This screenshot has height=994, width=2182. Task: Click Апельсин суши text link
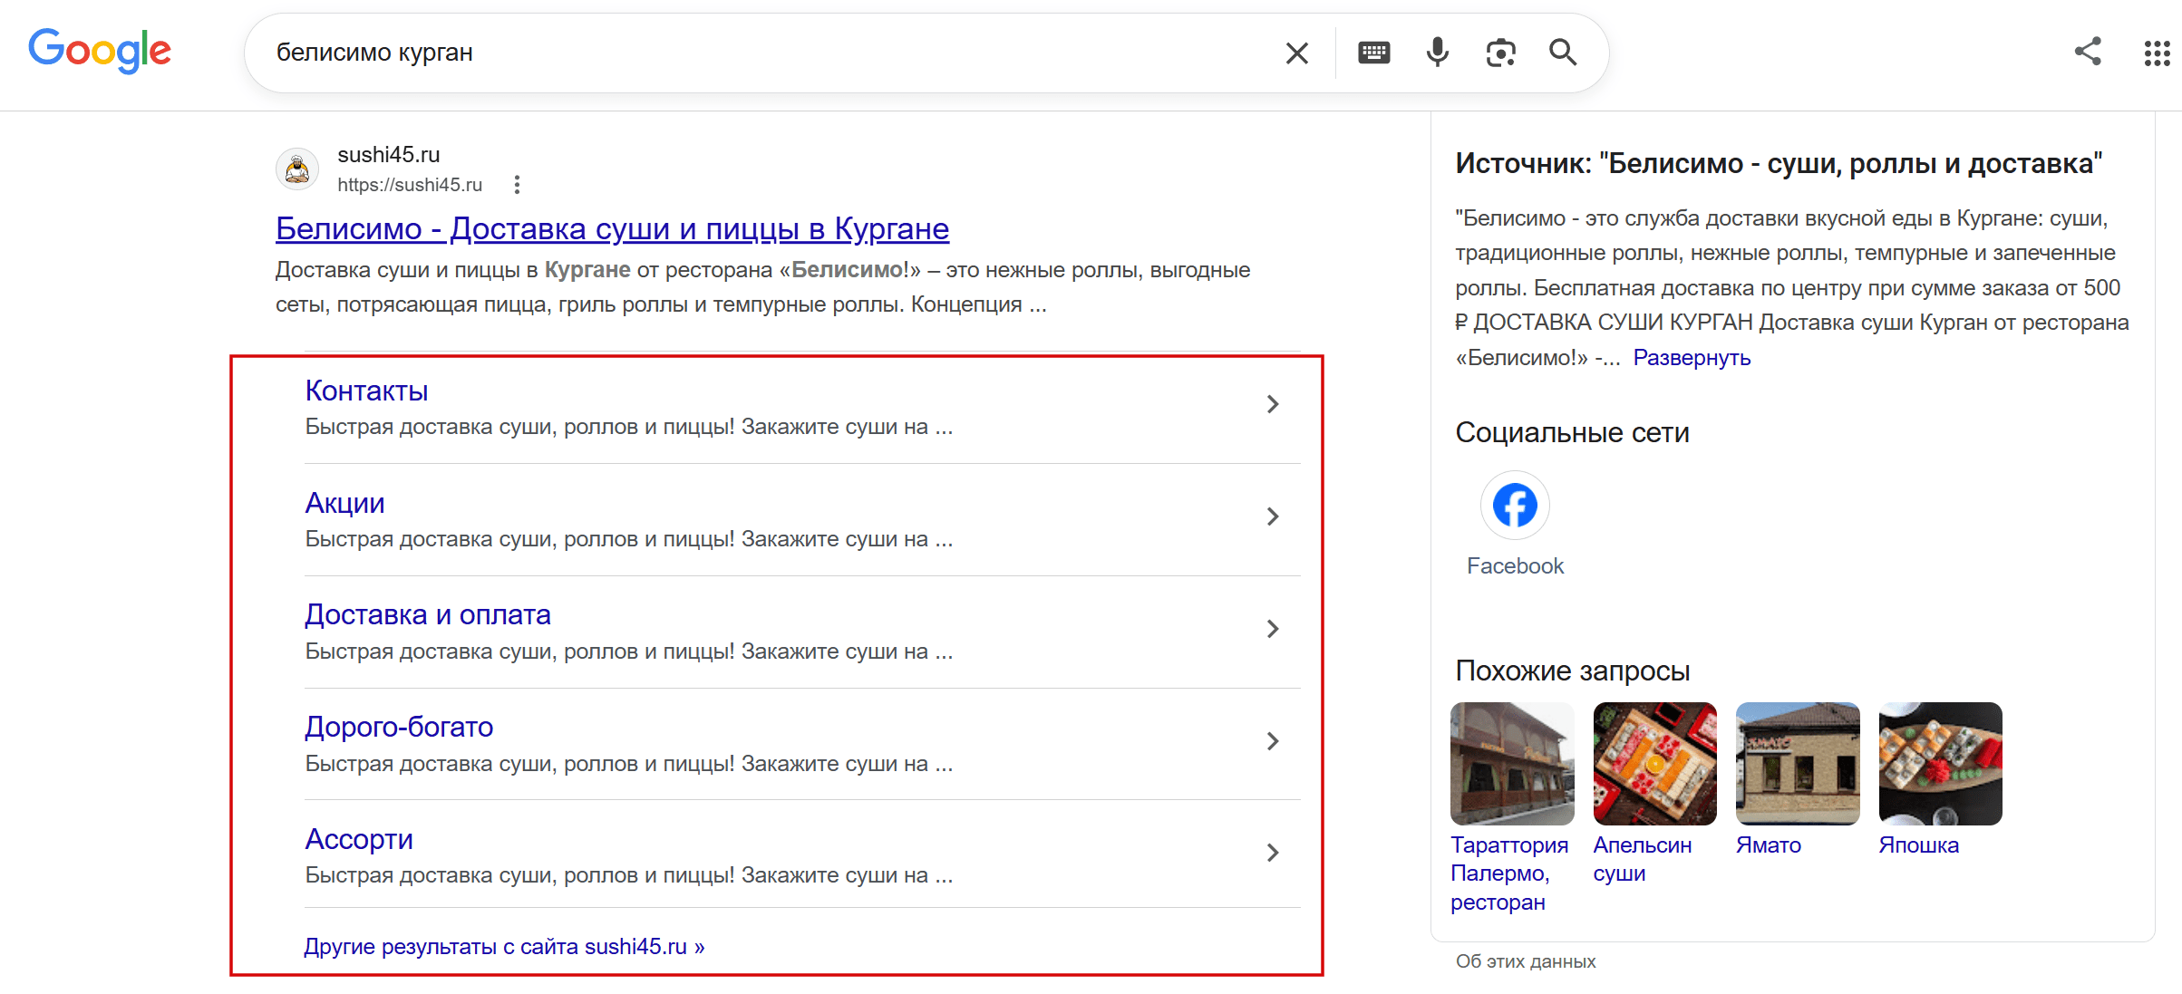pyautogui.click(x=1643, y=859)
